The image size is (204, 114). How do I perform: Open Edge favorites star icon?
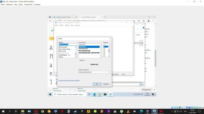tap(139, 21)
